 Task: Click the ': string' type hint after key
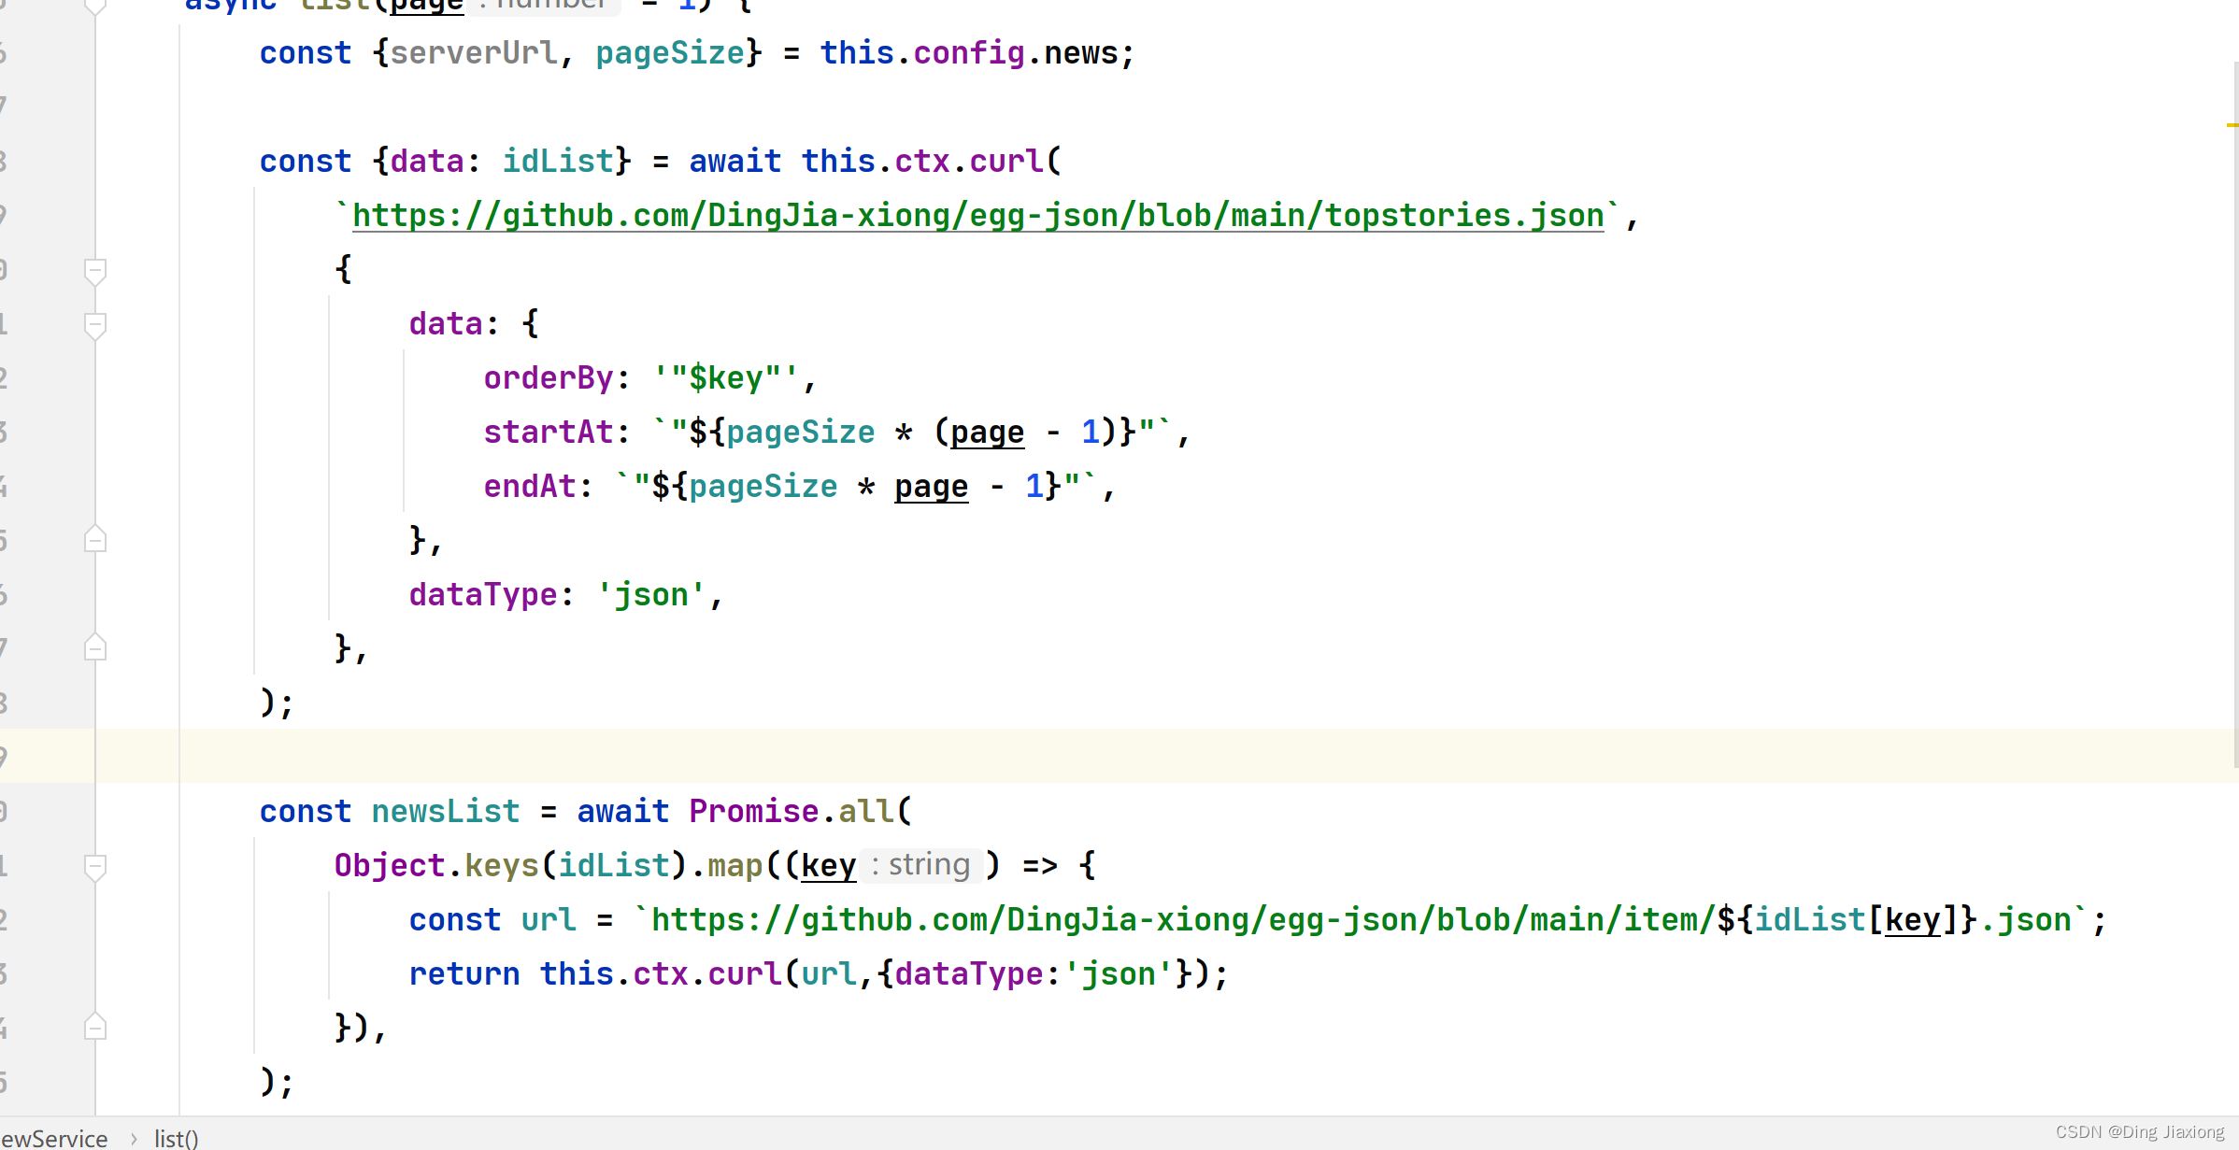921,865
